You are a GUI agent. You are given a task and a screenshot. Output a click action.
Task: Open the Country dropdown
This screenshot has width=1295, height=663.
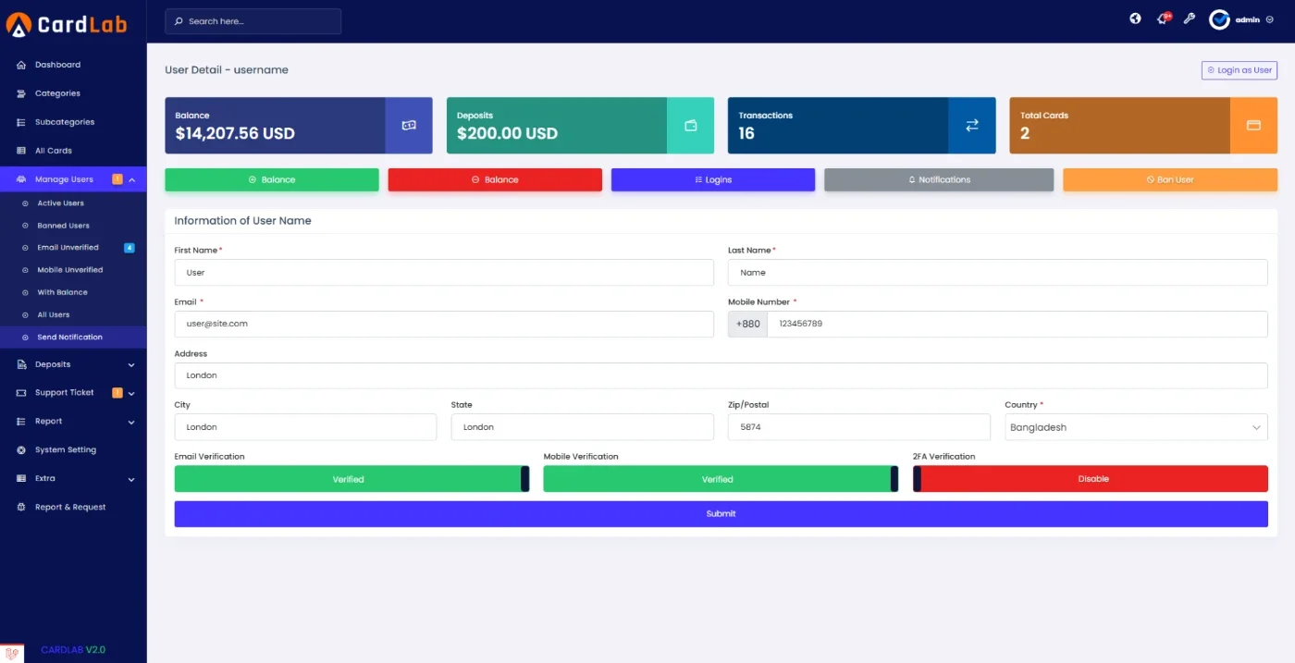[x=1136, y=427]
